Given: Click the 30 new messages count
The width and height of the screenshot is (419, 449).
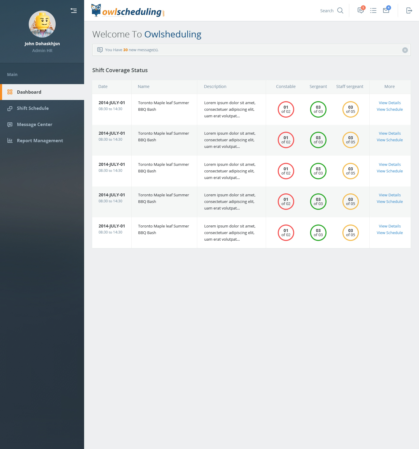Looking at the screenshot, I should pos(125,50).
